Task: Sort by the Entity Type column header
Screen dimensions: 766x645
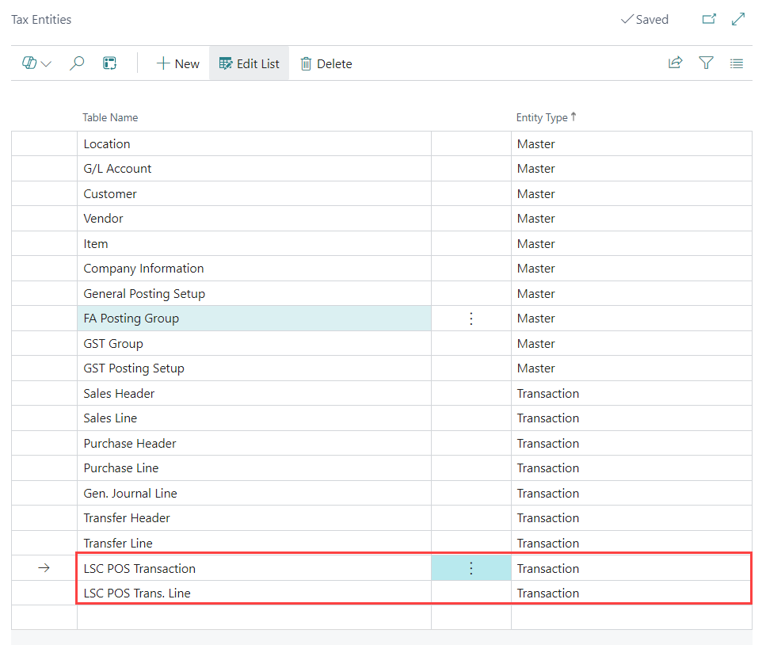Action: [x=542, y=117]
